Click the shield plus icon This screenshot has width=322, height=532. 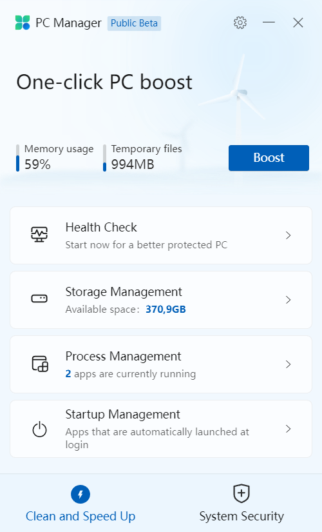pyautogui.click(x=241, y=494)
